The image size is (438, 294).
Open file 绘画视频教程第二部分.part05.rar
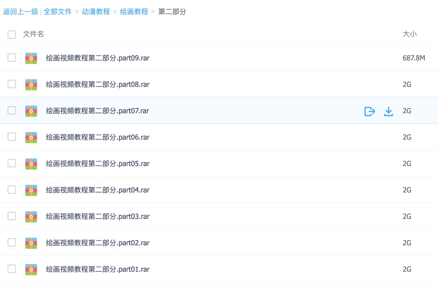[x=98, y=164]
